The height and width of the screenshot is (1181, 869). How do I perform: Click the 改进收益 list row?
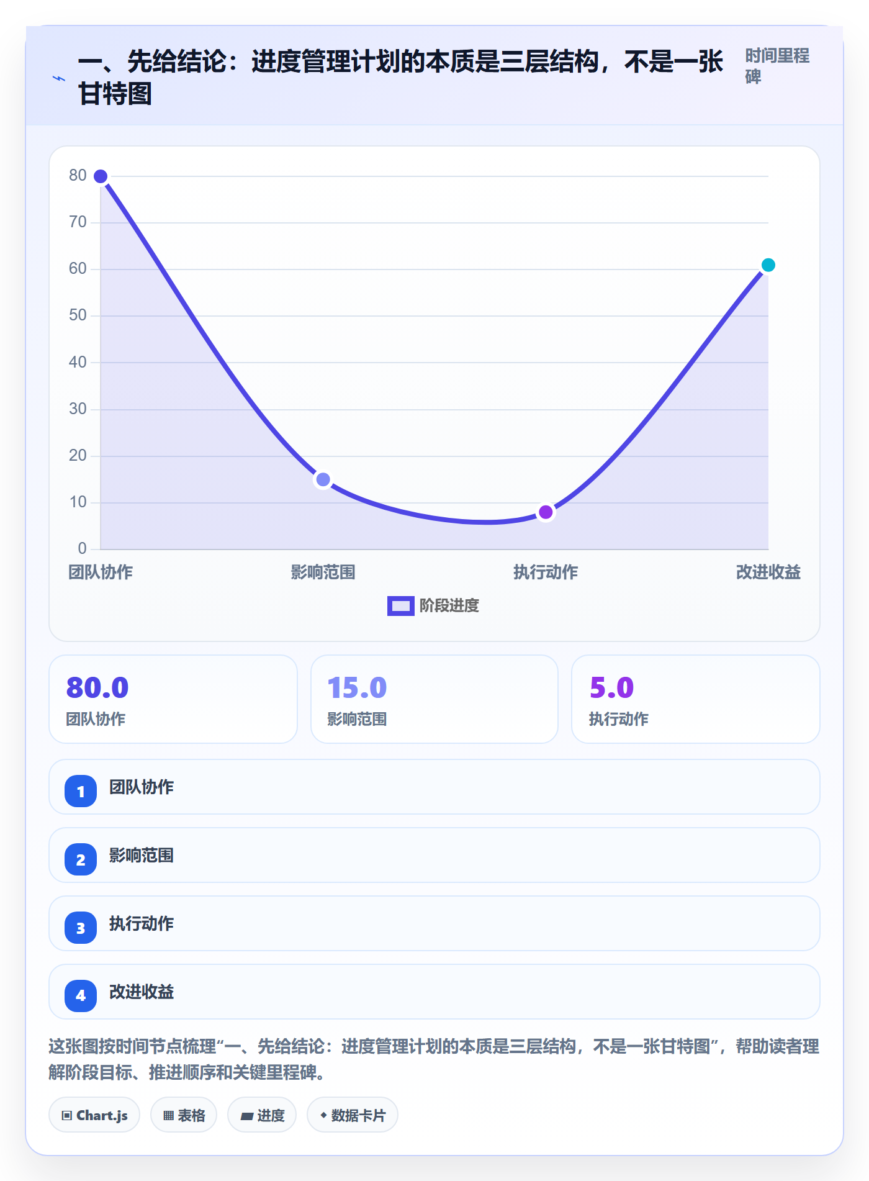tap(434, 992)
